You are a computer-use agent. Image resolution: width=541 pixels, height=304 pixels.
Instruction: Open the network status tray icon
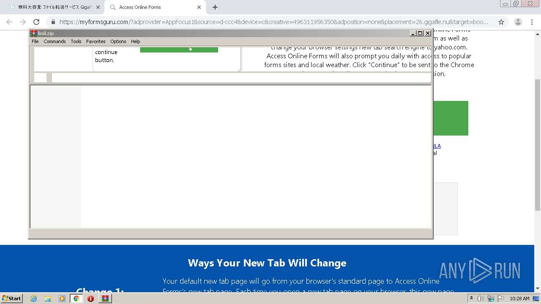[x=491, y=299]
